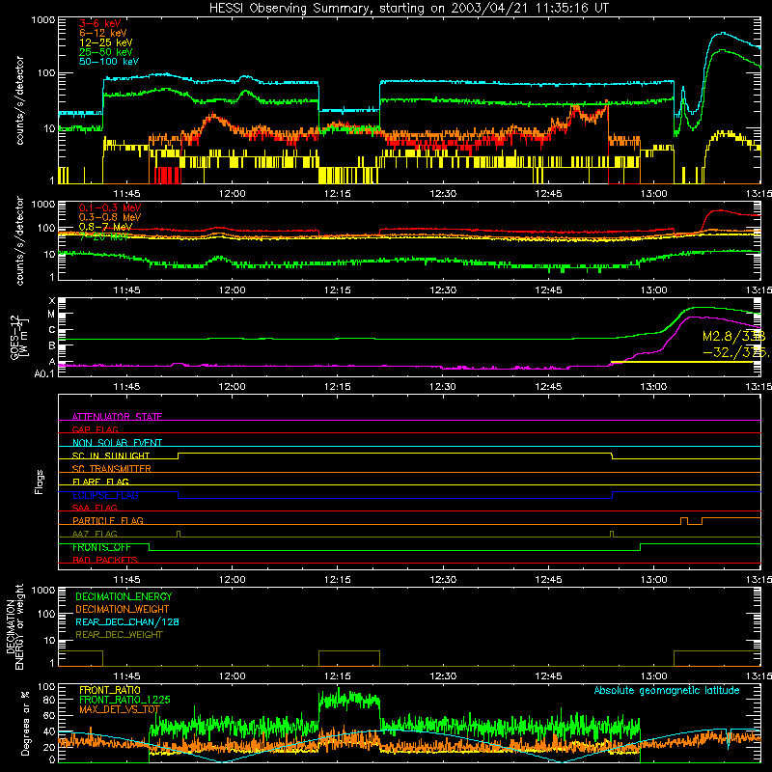Click the Degrees or % axis label

pos(25,723)
